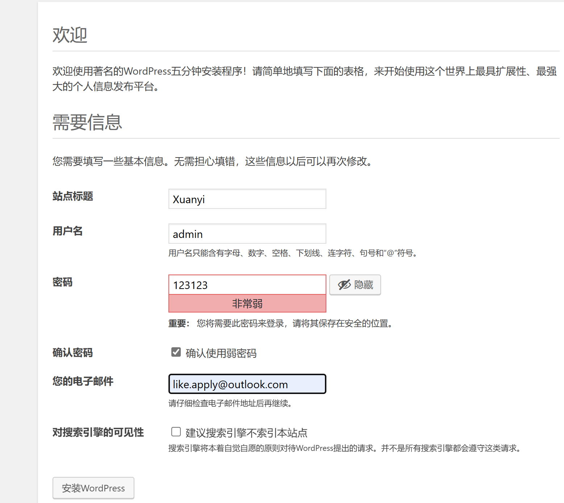Click the 站点标题 form label

click(x=73, y=196)
